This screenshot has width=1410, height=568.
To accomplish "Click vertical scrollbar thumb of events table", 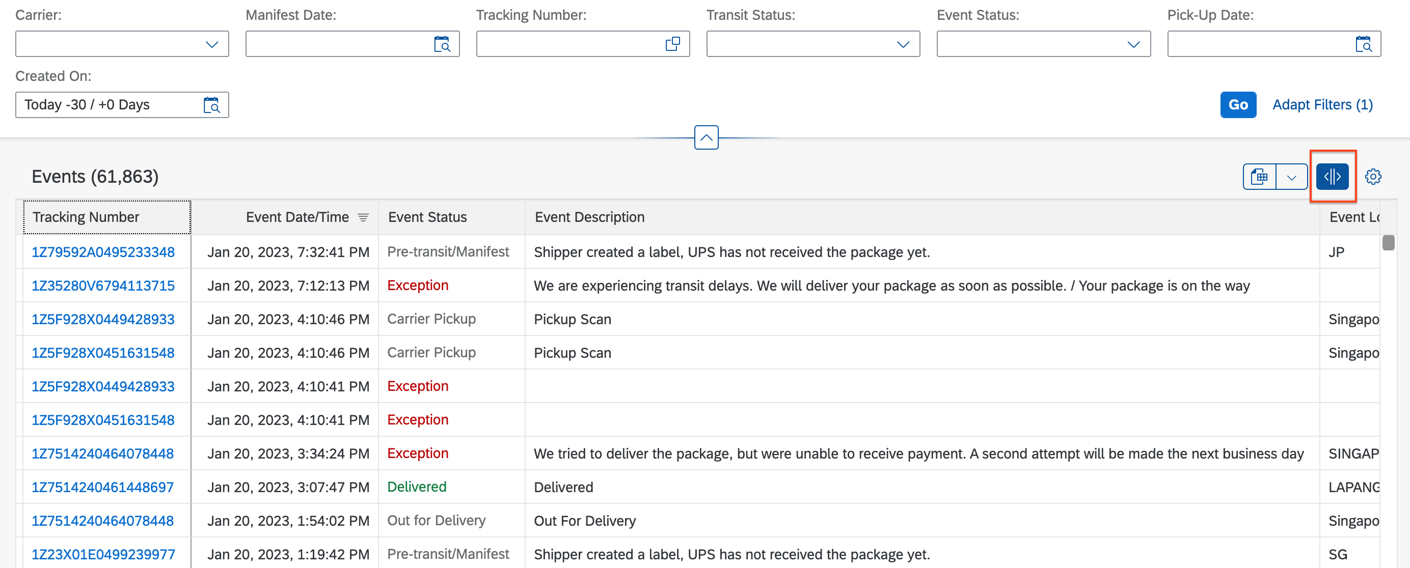I will pyautogui.click(x=1388, y=243).
